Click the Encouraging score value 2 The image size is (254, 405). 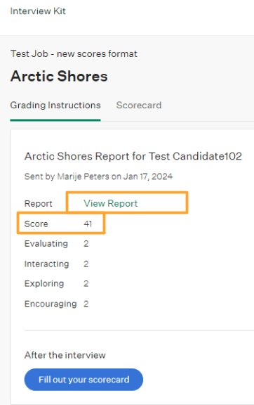[86, 304]
